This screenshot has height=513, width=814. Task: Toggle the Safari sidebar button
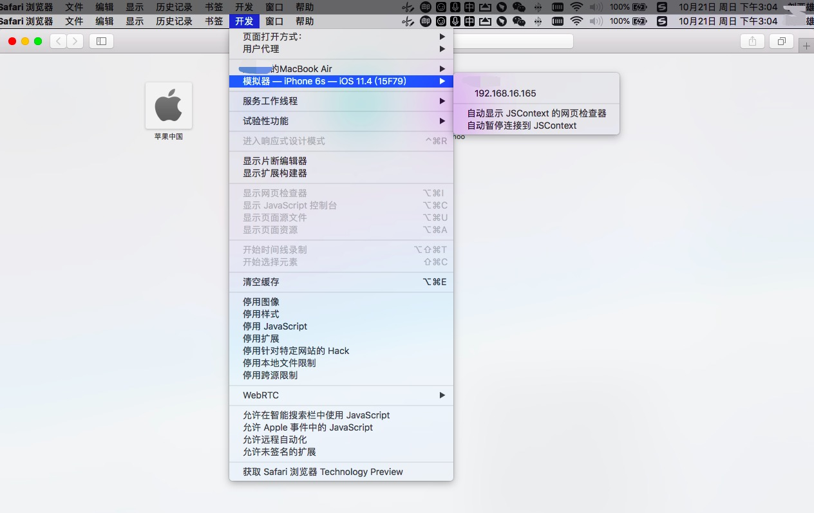click(101, 41)
